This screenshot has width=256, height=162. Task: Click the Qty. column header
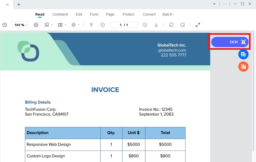pyautogui.click(x=111, y=133)
